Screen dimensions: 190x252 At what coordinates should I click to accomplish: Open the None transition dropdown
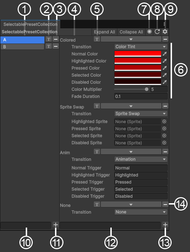[x=141, y=212]
